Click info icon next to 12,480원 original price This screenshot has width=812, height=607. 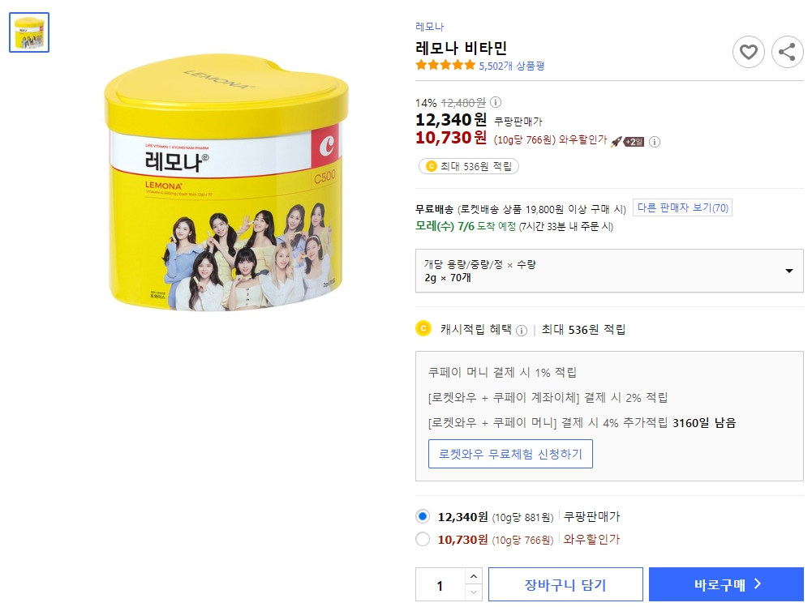(x=494, y=104)
